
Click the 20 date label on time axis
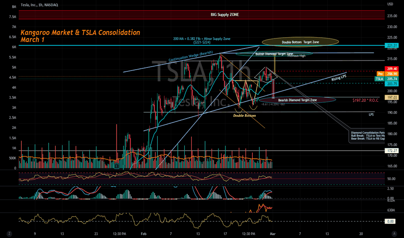click(361, 234)
